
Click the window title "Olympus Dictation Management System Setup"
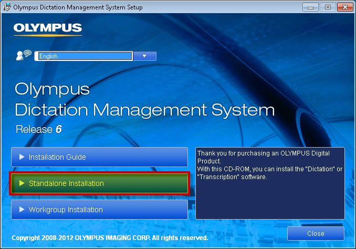(78, 7)
